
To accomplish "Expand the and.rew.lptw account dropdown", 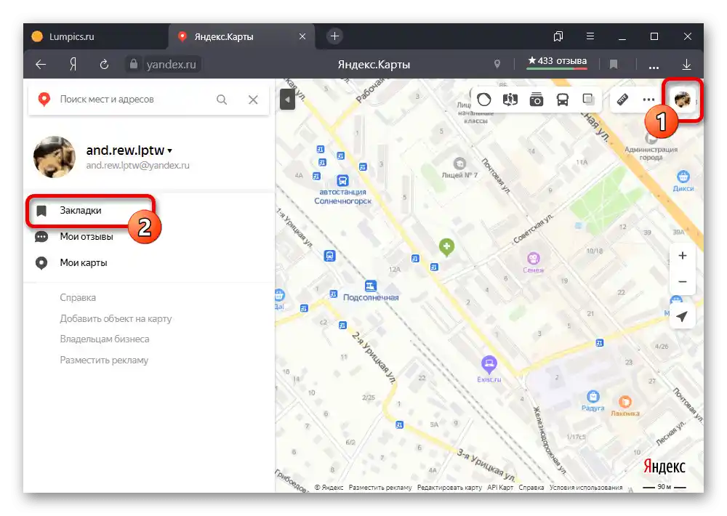I will [x=129, y=150].
